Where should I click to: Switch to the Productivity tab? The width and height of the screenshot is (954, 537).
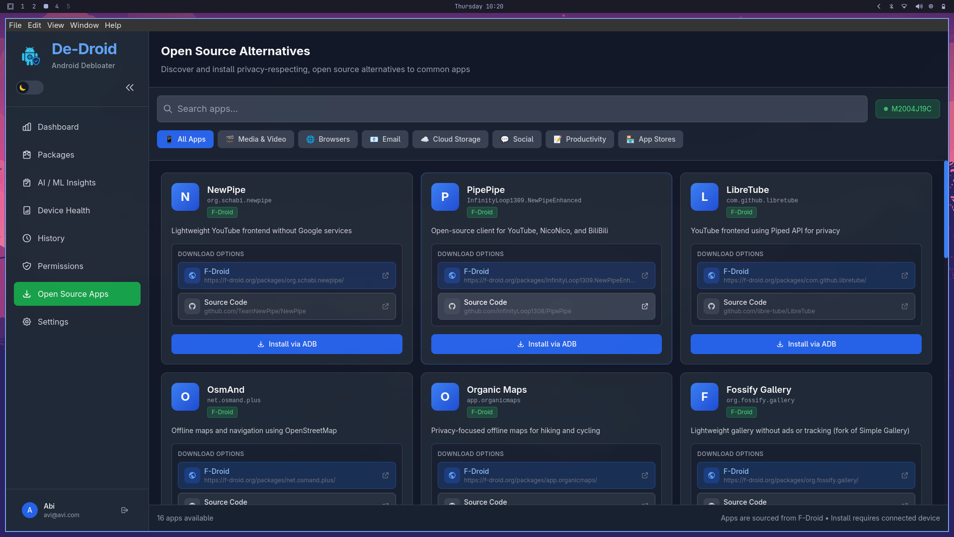tap(579, 139)
